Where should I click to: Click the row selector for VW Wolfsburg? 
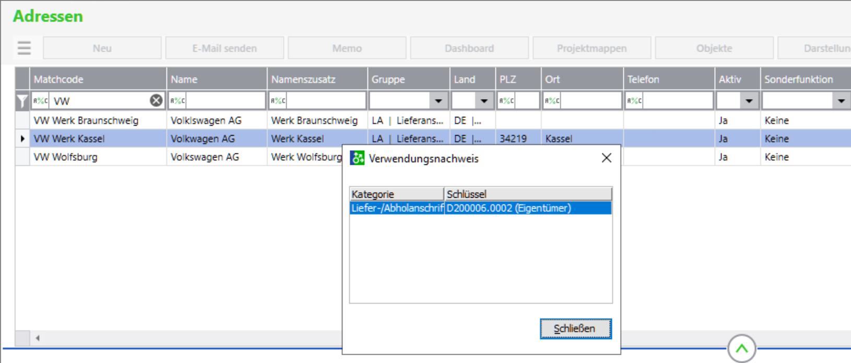[x=22, y=157]
